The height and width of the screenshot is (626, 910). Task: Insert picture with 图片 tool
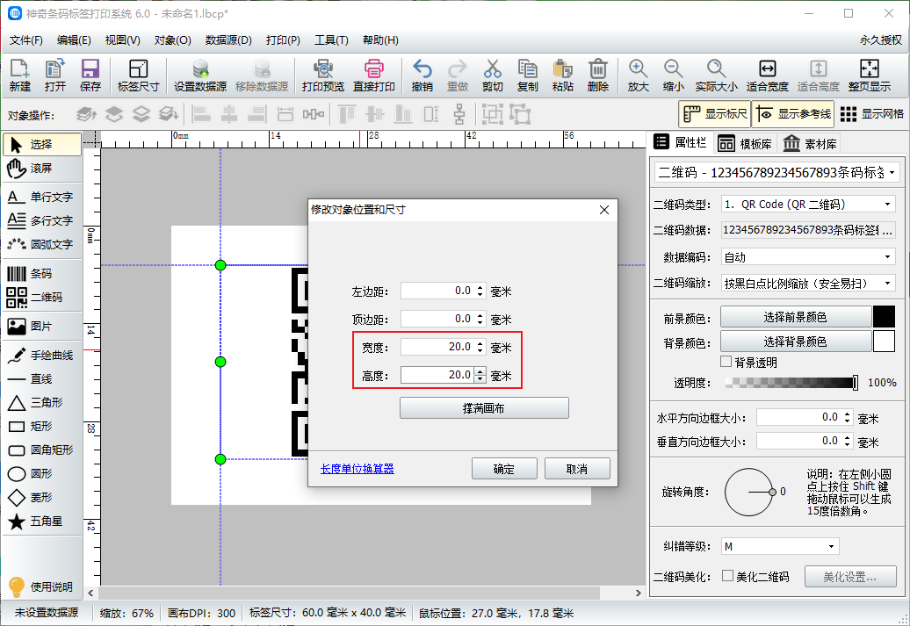coord(42,326)
